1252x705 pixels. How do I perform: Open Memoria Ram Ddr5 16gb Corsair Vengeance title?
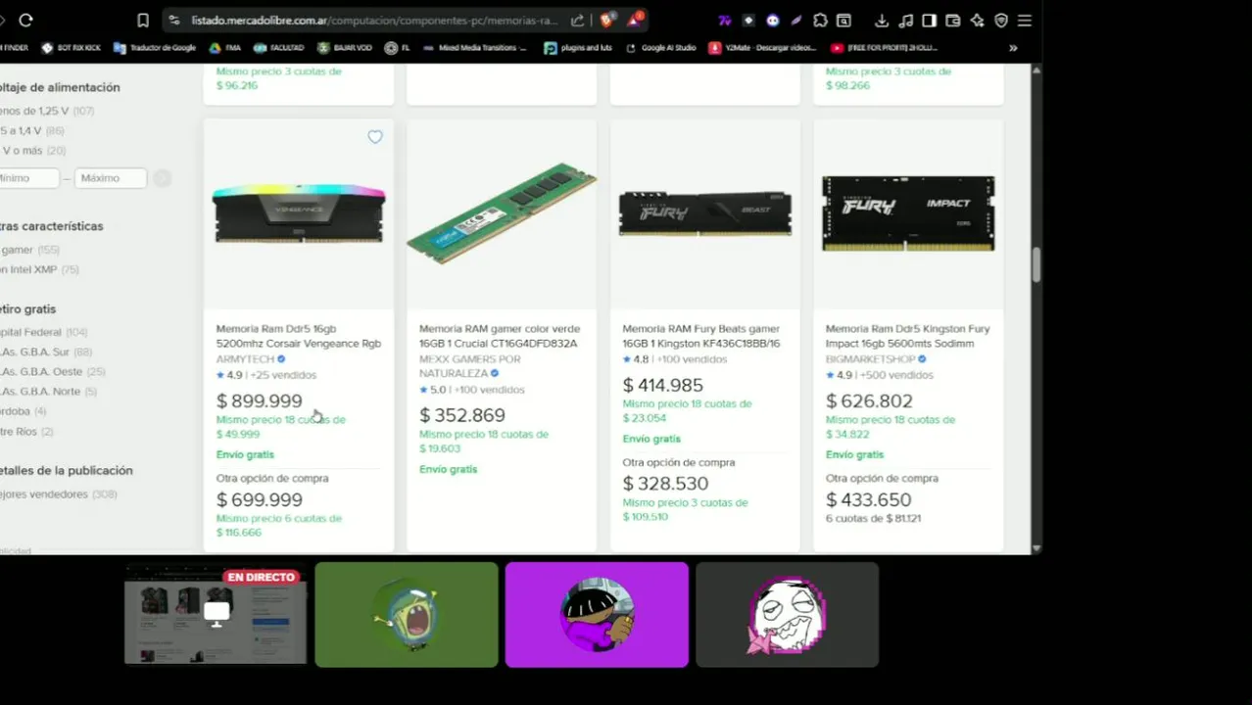pos(299,336)
